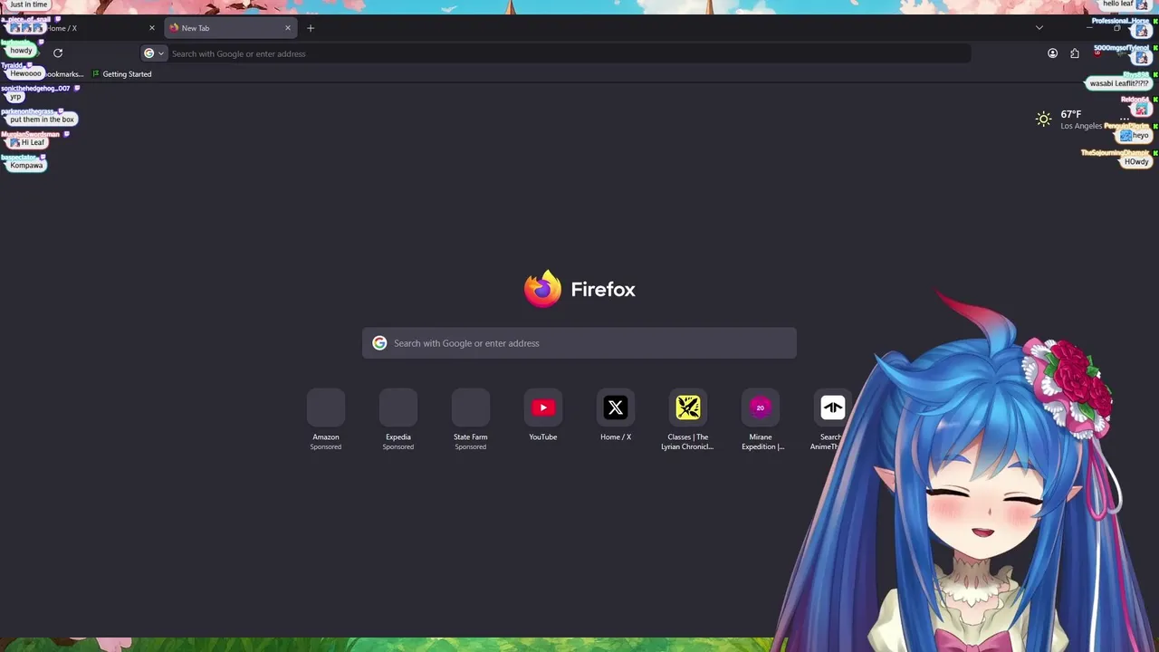The width and height of the screenshot is (1159, 652).
Task: Open the Getting Started bookmark
Action: pyautogui.click(x=122, y=74)
